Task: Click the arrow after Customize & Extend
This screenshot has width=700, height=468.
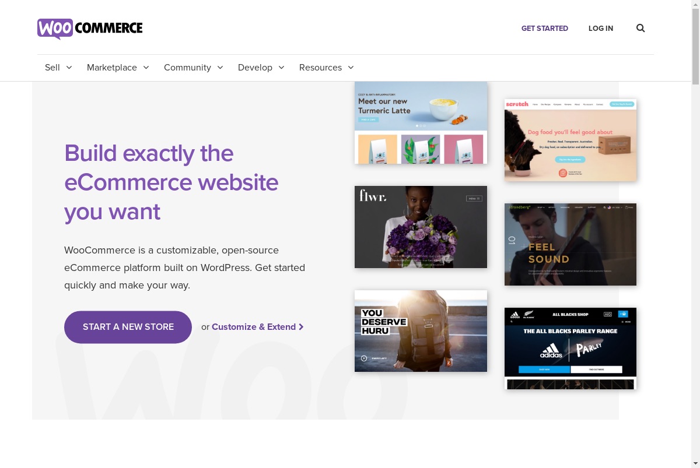Action: pos(301,327)
